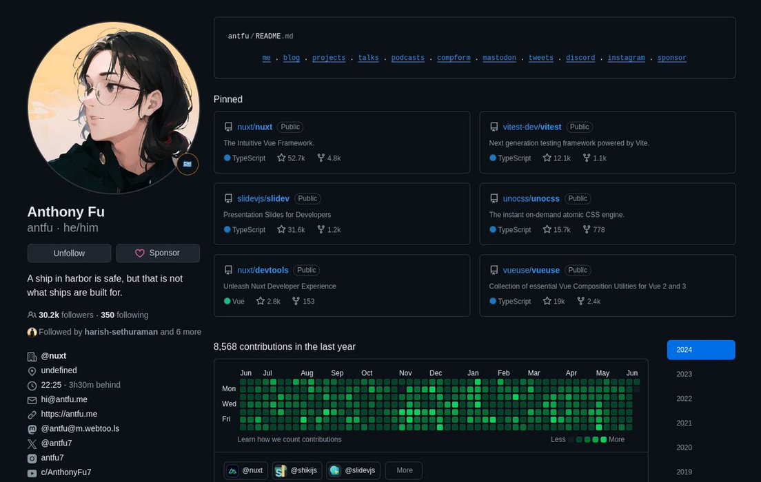Screen dimensions: 761x482
Task: Open 'Learn how we count contributions' link
Action: point(290,439)
